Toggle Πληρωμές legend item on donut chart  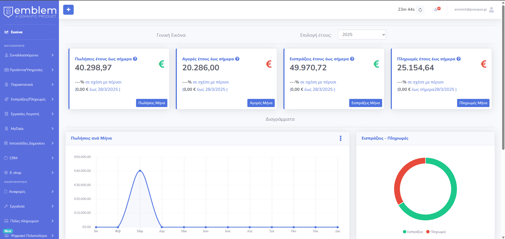point(436,232)
